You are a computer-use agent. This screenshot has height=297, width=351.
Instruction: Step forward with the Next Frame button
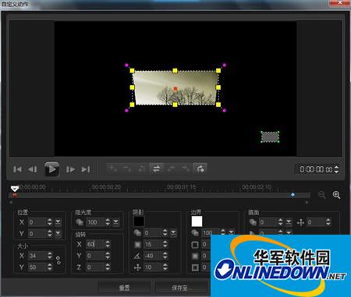click(70, 169)
